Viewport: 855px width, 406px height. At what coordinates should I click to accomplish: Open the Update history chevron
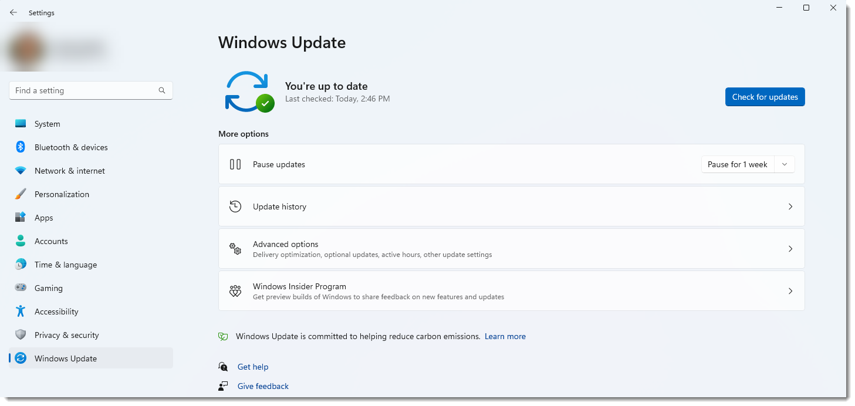point(790,207)
